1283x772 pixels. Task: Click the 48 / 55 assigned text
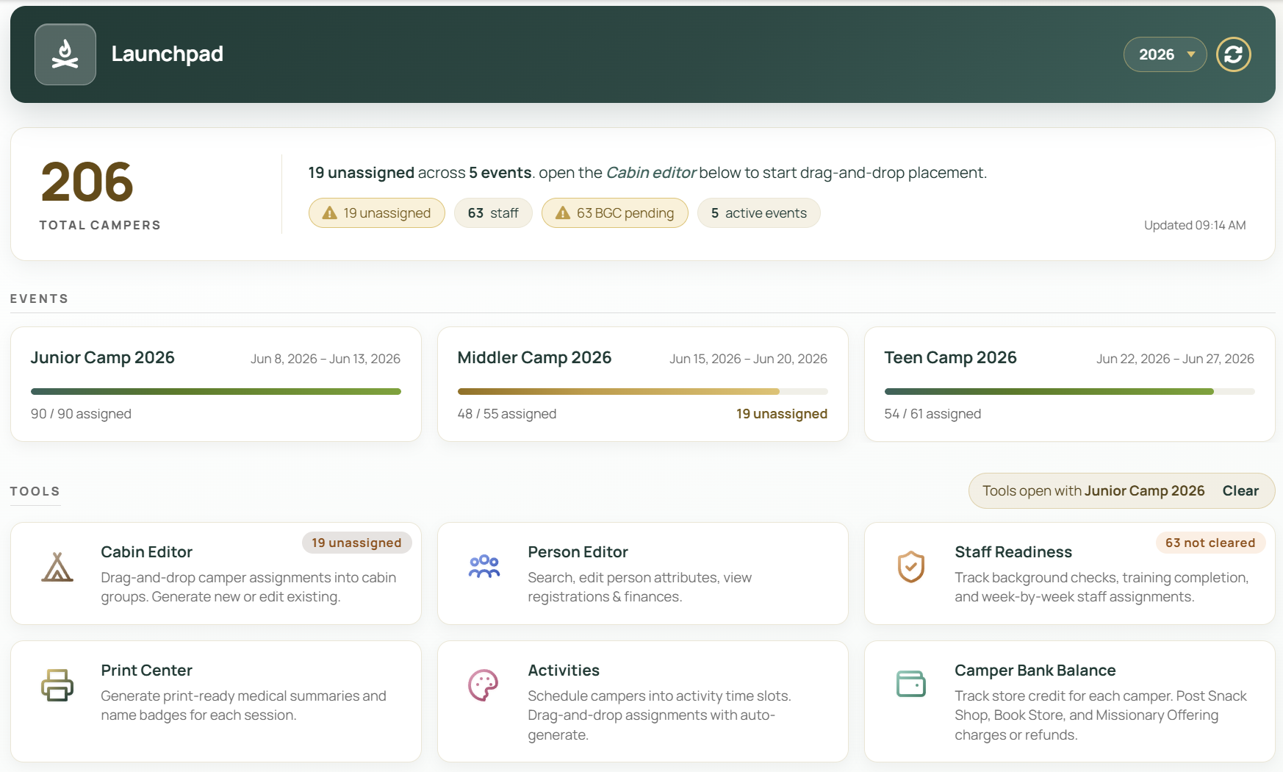(x=507, y=414)
